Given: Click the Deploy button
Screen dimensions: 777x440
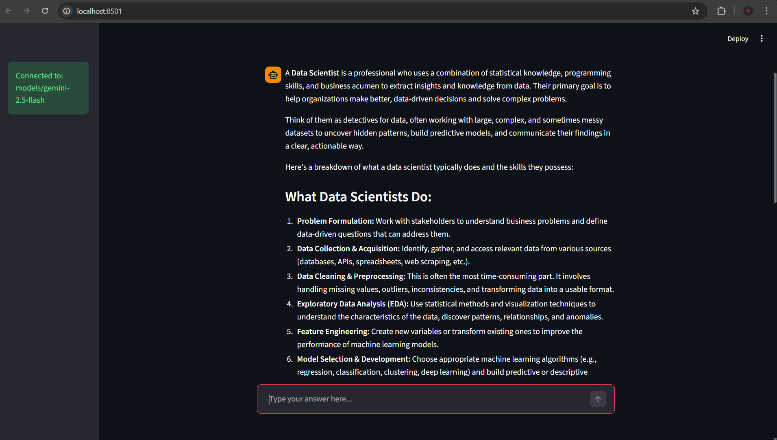Looking at the screenshot, I should (x=738, y=39).
